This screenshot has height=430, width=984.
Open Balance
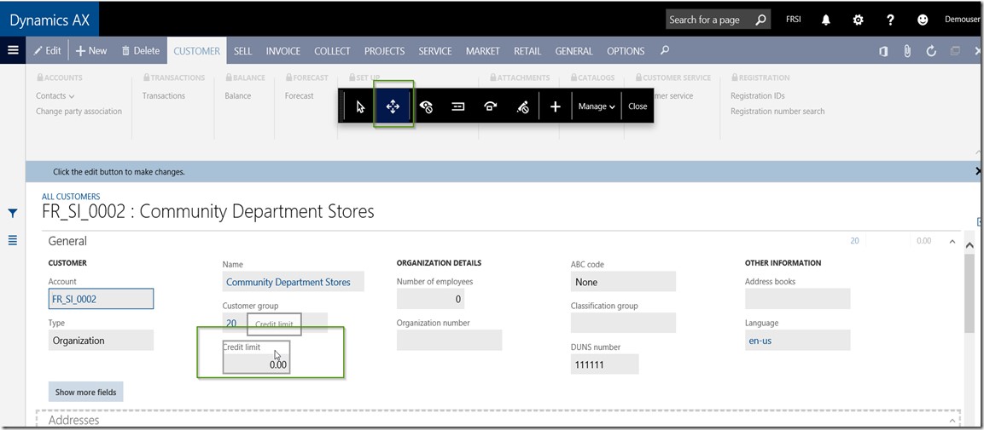238,95
